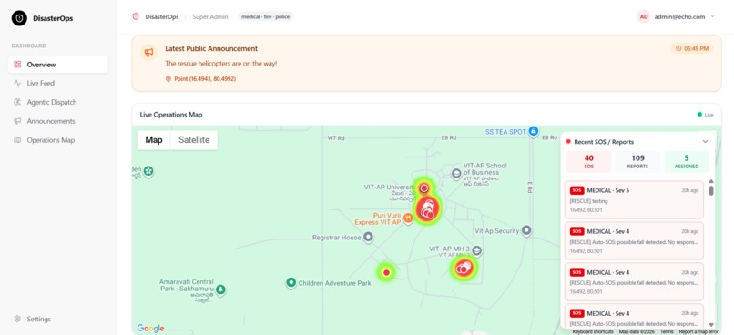734x335 pixels.
Task: Open Settings in the sidebar
Action: point(58,320)
